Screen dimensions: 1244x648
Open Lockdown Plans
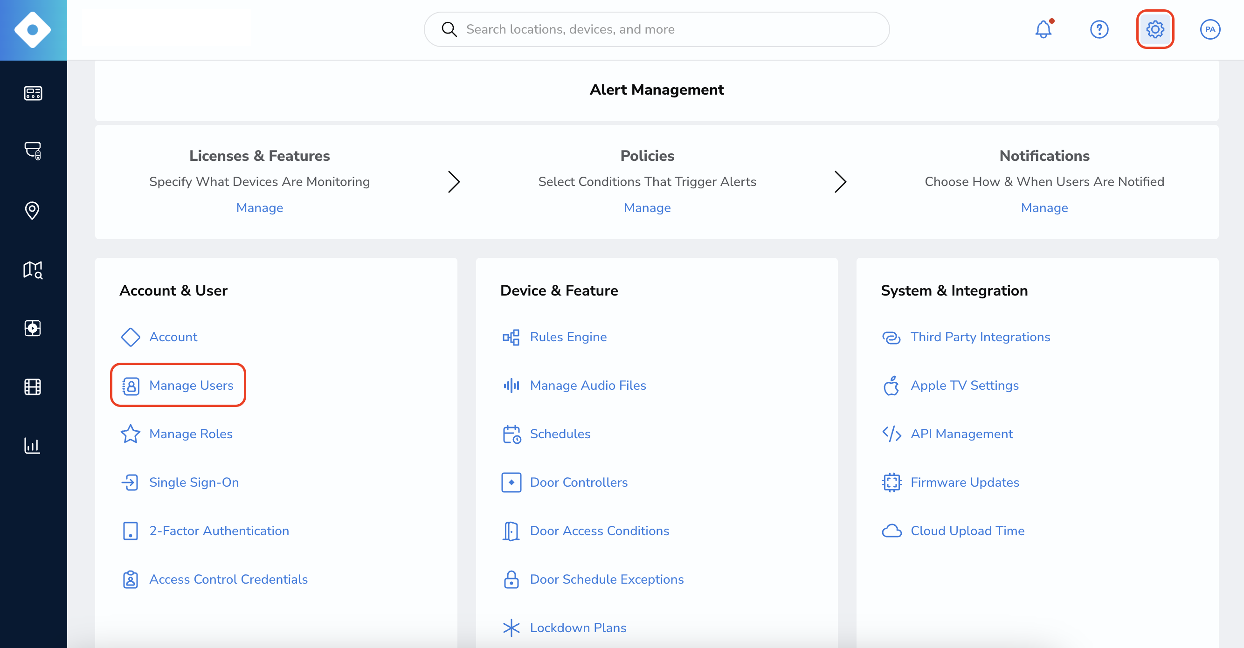click(x=578, y=627)
